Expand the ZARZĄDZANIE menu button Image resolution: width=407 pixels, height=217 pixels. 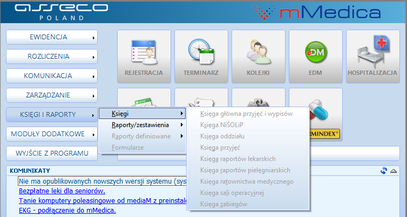[x=52, y=95]
